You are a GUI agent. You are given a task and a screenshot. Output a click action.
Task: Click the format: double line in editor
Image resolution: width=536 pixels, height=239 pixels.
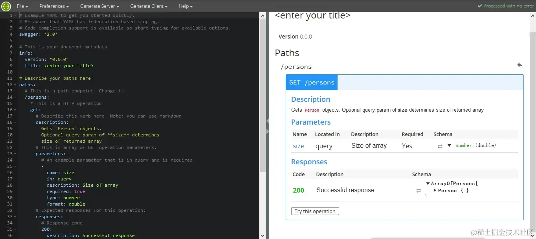pos(66,204)
